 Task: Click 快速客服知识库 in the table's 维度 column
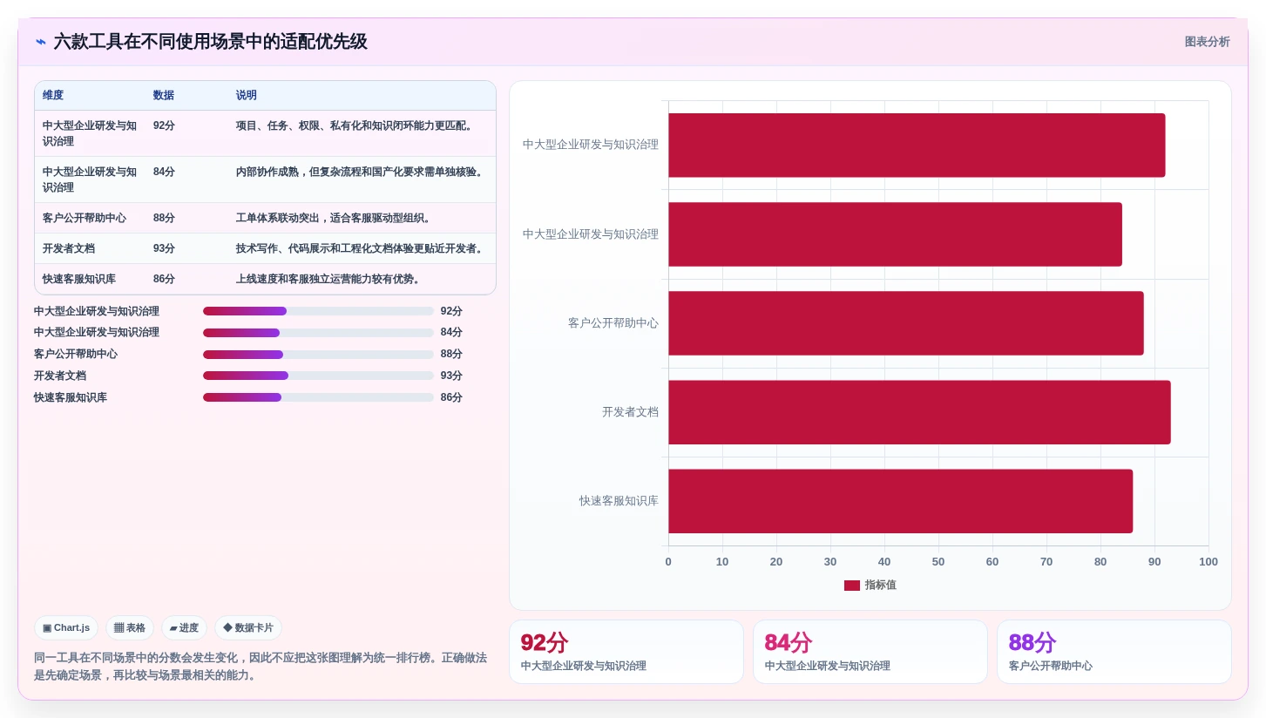79,279
